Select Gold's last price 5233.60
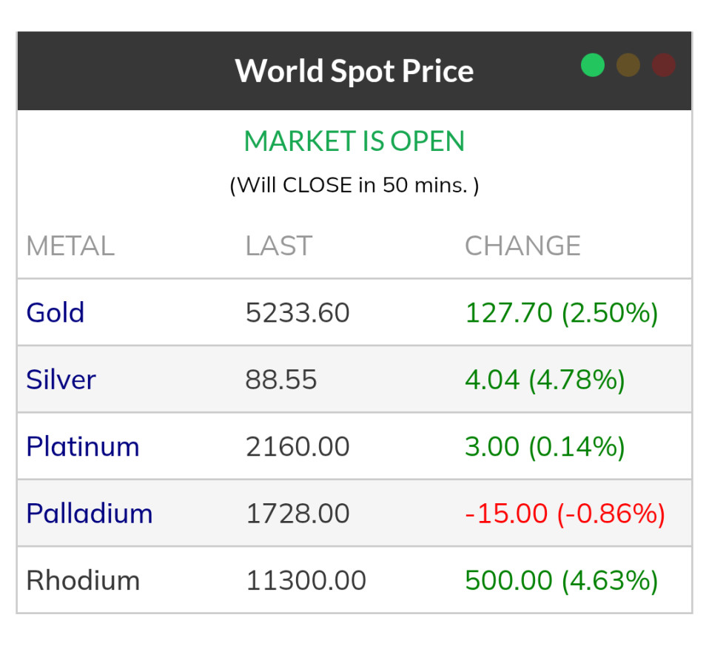This screenshot has height=666, width=709. tap(298, 313)
